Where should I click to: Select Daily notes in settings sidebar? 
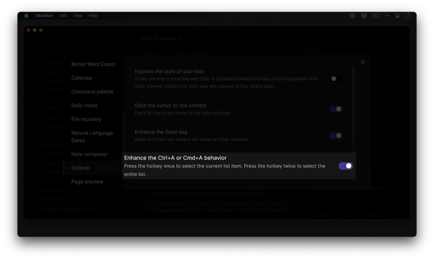[x=84, y=105]
